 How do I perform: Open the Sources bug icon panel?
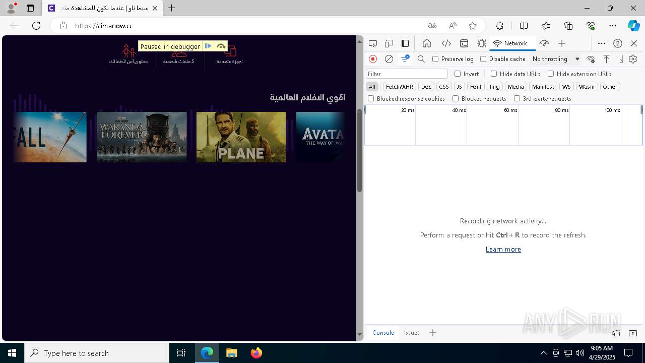(x=482, y=43)
